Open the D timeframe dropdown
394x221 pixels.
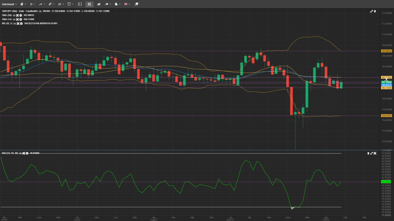pyautogui.click(x=32, y=4)
